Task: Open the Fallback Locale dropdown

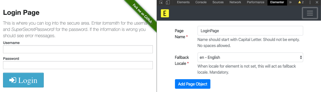Action: [x=250, y=57]
